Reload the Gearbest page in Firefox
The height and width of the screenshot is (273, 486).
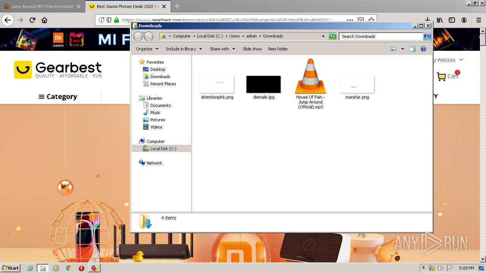click(x=32, y=20)
